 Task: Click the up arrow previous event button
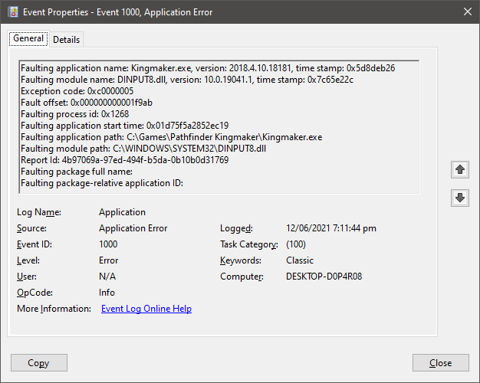coord(460,169)
